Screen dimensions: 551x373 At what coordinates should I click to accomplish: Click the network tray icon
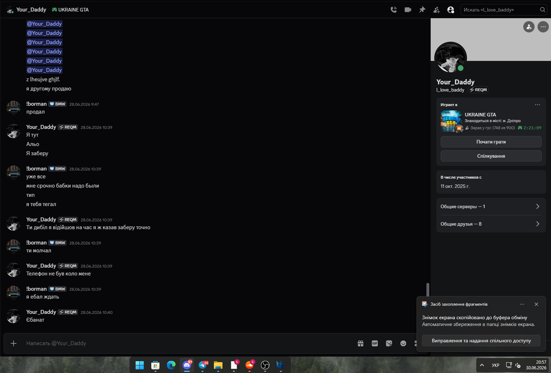point(508,365)
